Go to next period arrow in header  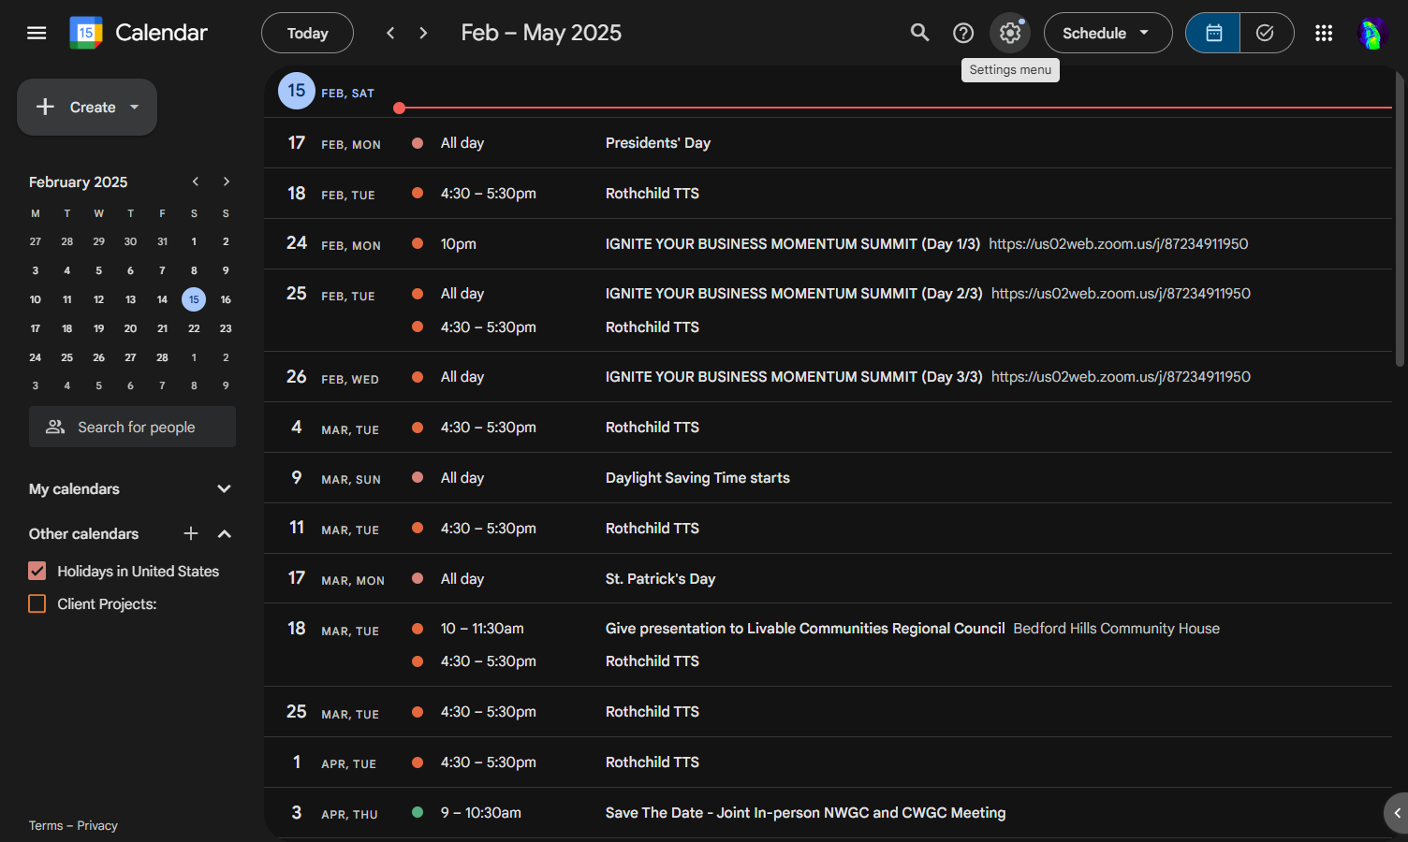click(423, 33)
